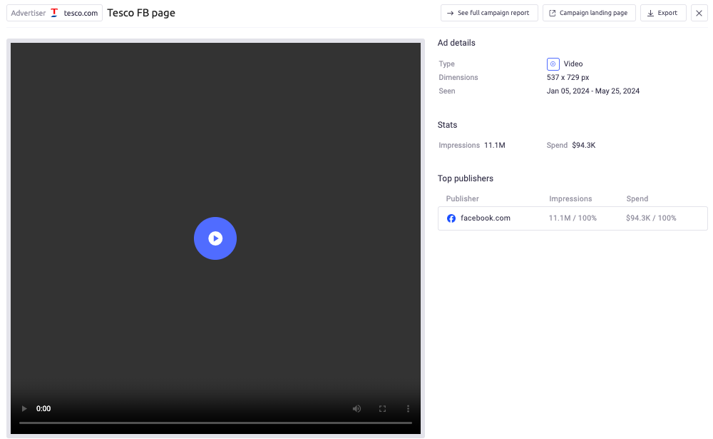Click the Impressions column header in publishers table
713x439 pixels.
point(570,198)
